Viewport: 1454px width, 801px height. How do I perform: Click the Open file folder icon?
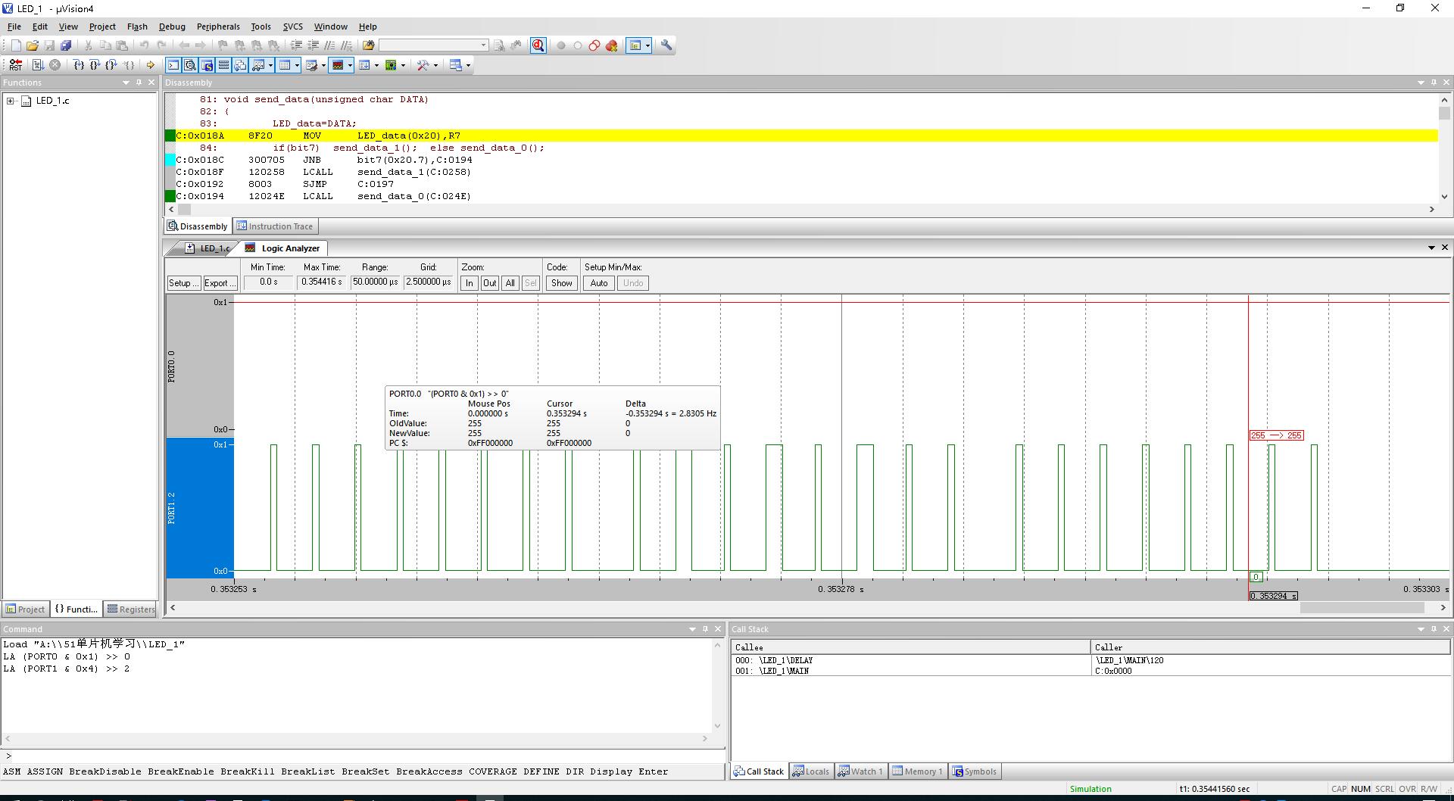[33, 45]
